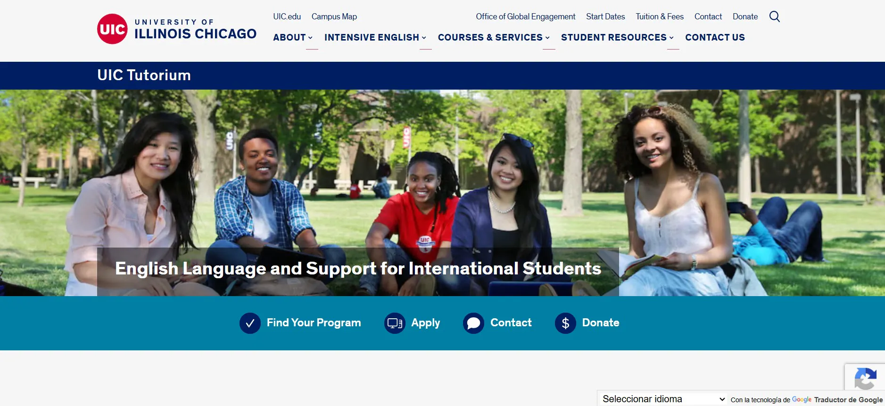
Task: Open the Student Resources menu
Action: point(617,37)
